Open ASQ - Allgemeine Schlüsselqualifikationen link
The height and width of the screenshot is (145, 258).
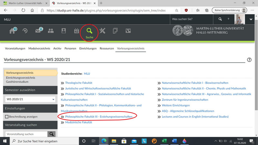pyautogui.click(x=188, y=111)
